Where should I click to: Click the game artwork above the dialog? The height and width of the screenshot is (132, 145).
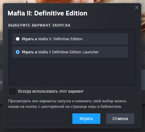72,1
